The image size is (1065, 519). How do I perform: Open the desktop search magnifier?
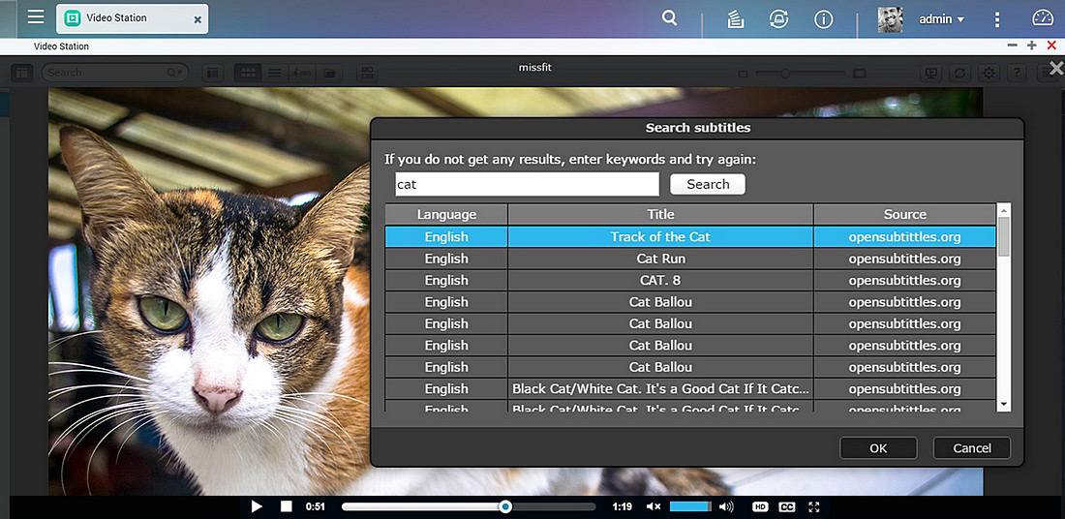(x=670, y=18)
